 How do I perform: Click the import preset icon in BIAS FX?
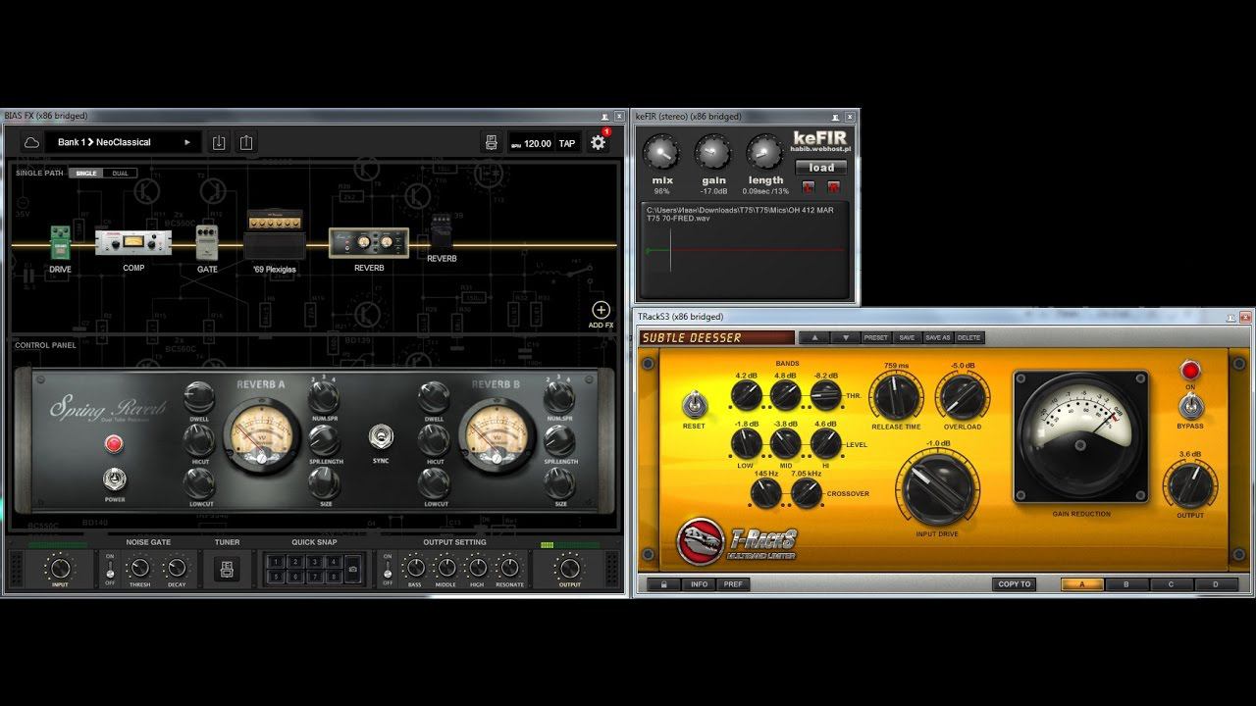219,143
